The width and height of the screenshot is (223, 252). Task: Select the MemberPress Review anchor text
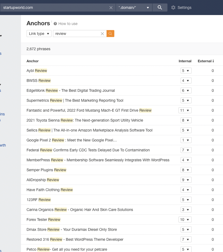(98, 160)
